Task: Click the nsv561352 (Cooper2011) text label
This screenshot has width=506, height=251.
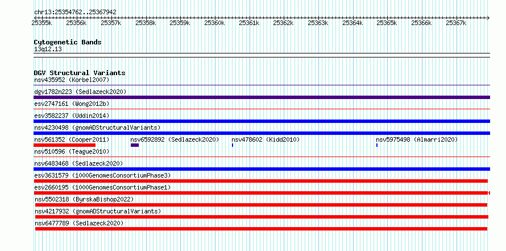Action: point(72,139)
